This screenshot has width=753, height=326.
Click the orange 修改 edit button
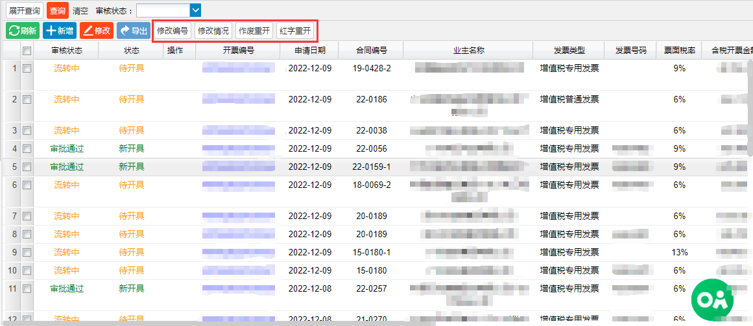[97, 30]
